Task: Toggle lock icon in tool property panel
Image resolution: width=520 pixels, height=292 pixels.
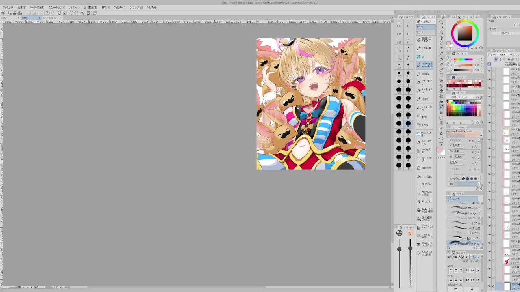Action: coord(481,135)
